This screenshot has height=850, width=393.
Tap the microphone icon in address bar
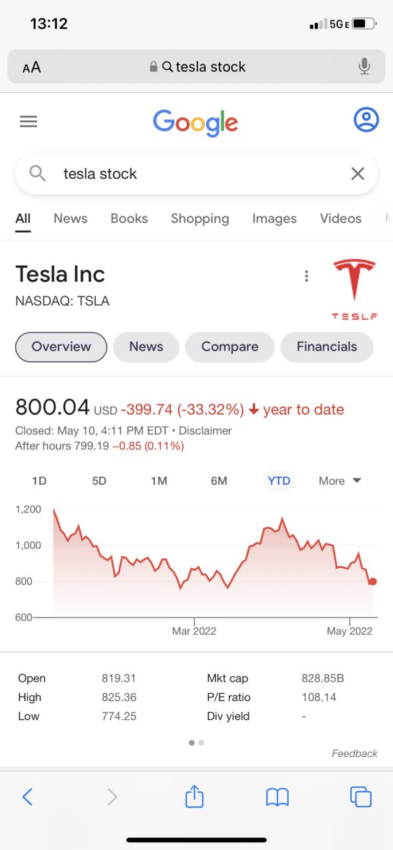click(x=364, y=66)
